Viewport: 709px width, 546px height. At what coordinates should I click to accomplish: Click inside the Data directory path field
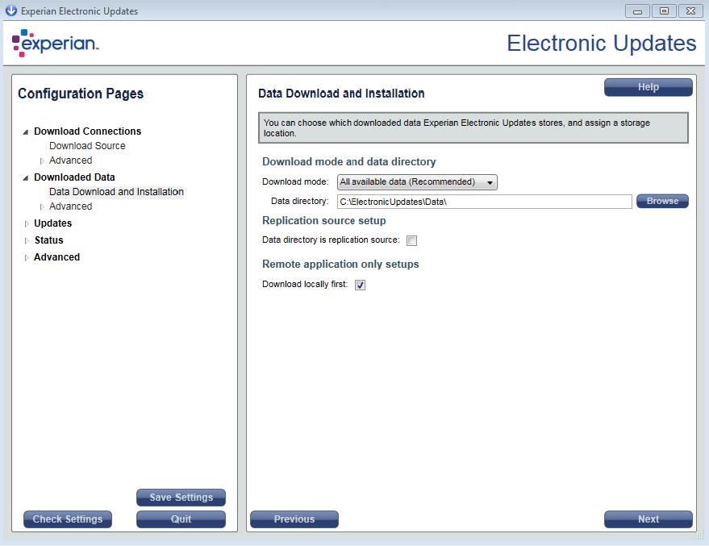[484, 202]
